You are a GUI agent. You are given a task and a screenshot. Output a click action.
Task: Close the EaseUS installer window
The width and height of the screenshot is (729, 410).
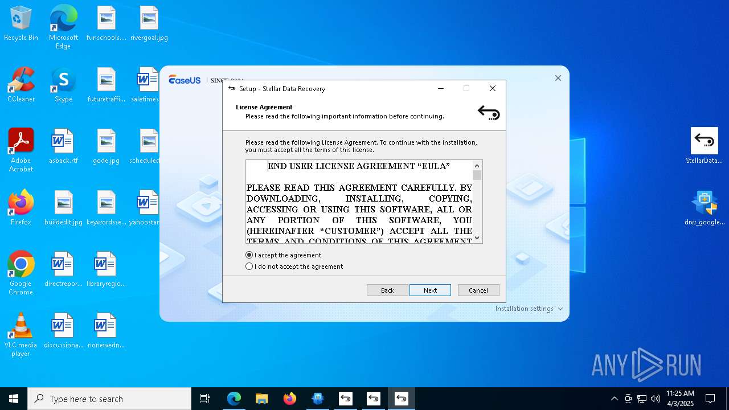(558, 78)
